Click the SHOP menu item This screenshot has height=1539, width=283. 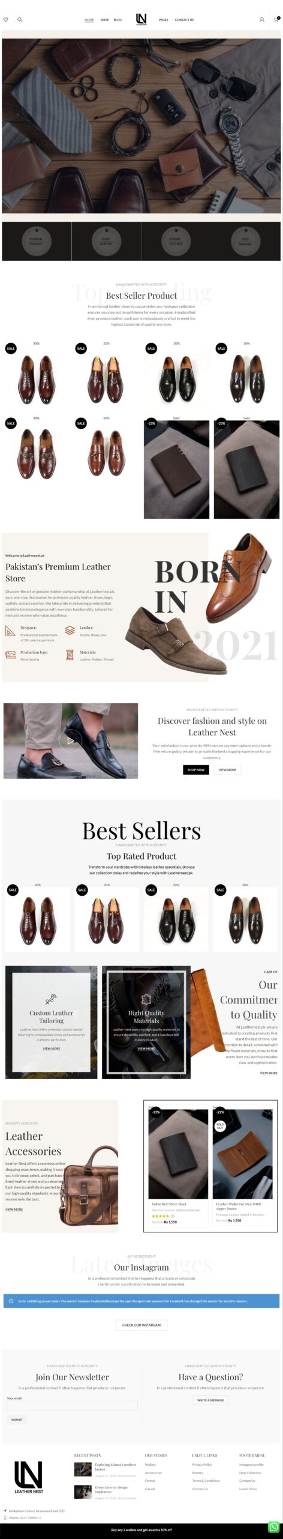(105, 20)
